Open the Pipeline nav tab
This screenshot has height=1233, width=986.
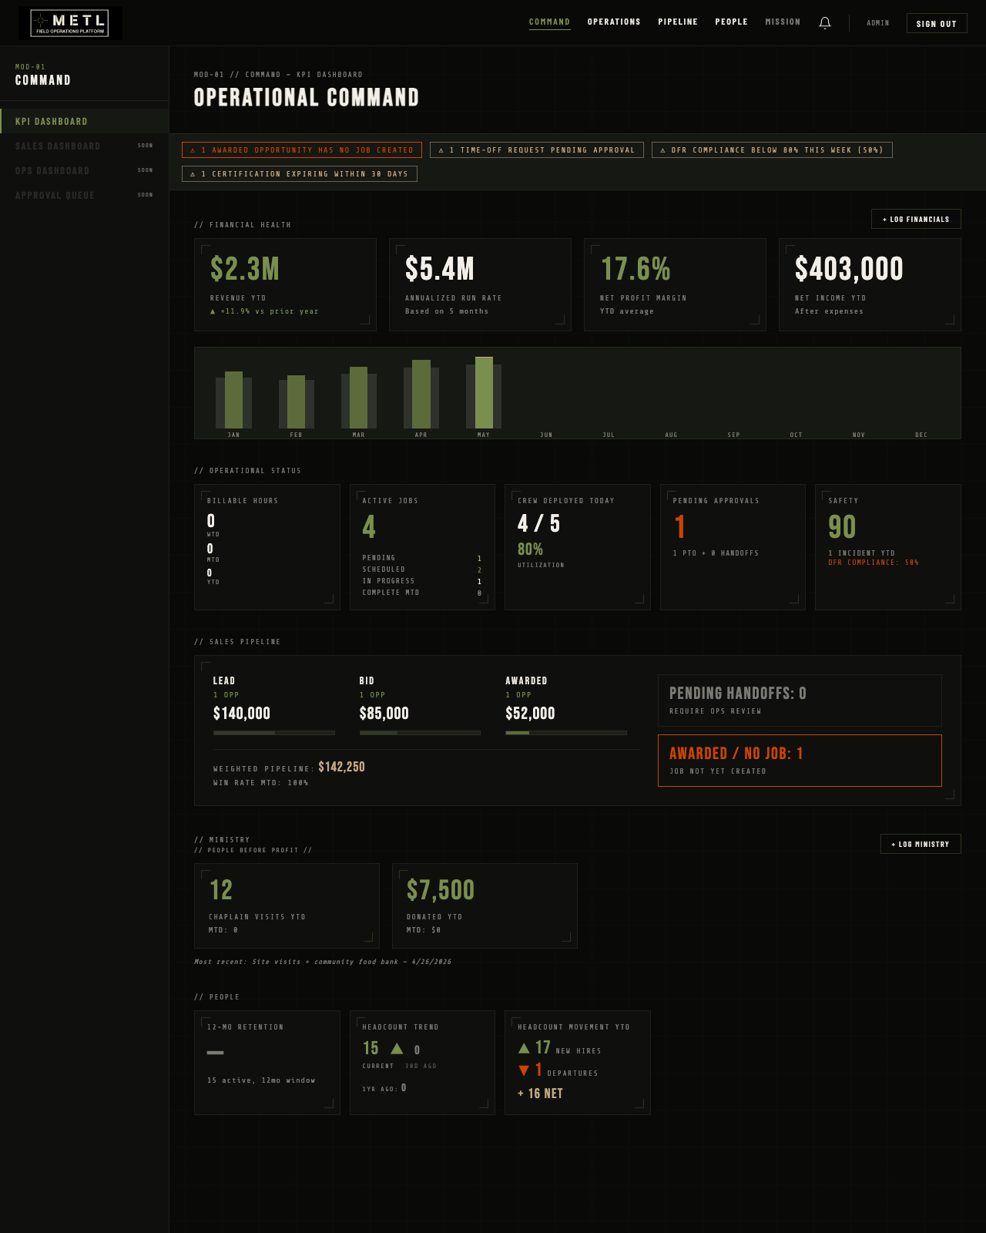678,22
